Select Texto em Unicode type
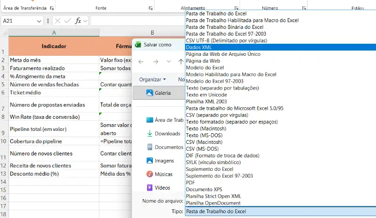 point(281,95)
